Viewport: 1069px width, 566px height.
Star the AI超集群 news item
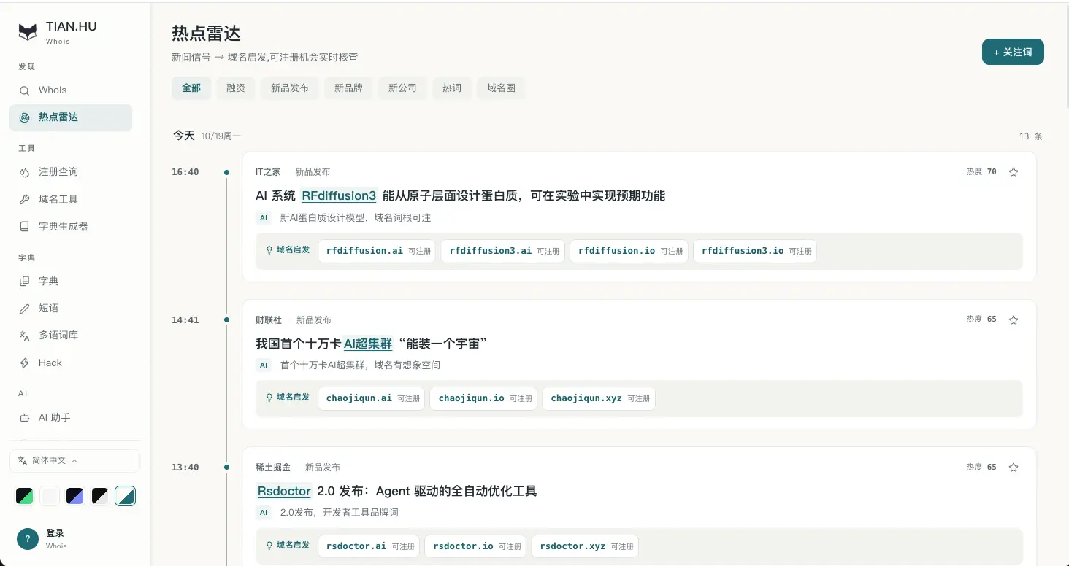point(1014,319)
